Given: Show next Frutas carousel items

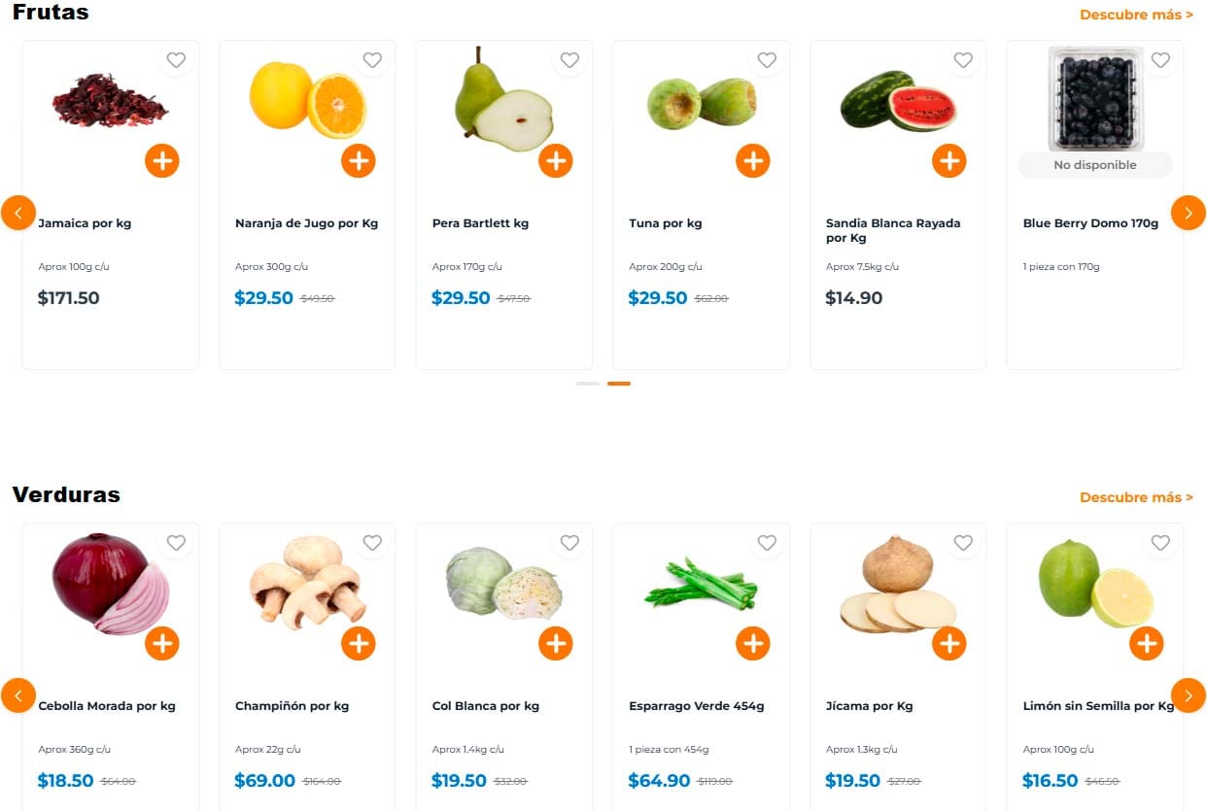Looking at the screenshot, I should click(1189, 213).
